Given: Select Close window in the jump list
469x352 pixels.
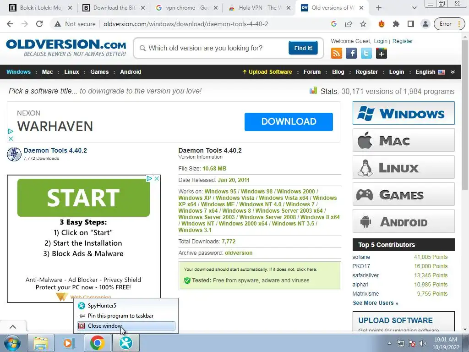Looking at the screenshot, I should pyautogui.click(x=126, y=326).
